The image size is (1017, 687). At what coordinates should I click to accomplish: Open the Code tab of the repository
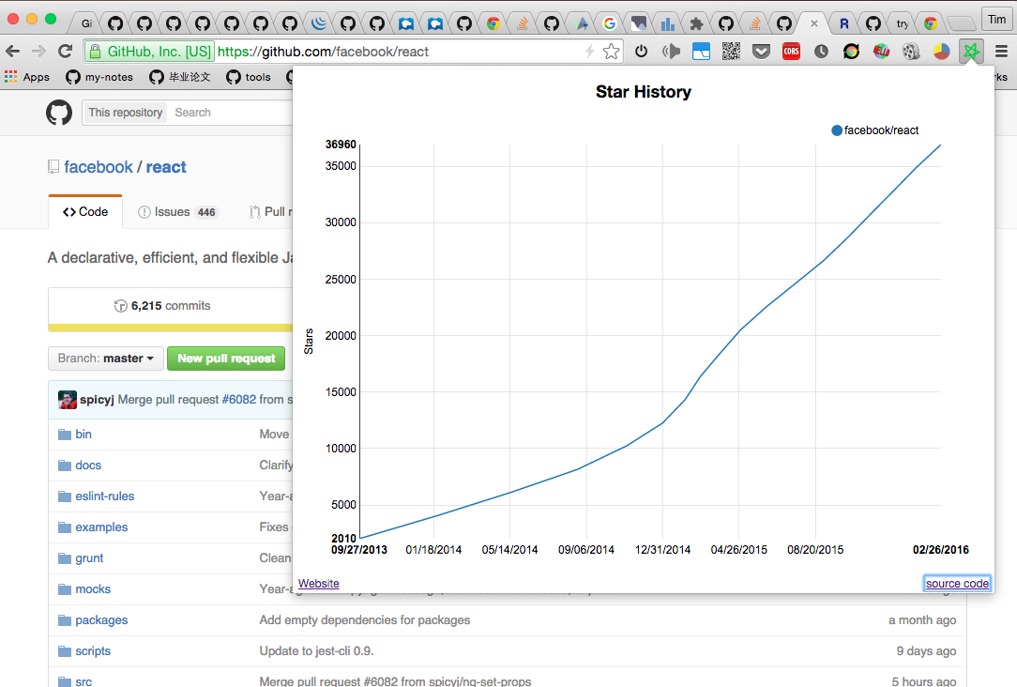[85, 212]
